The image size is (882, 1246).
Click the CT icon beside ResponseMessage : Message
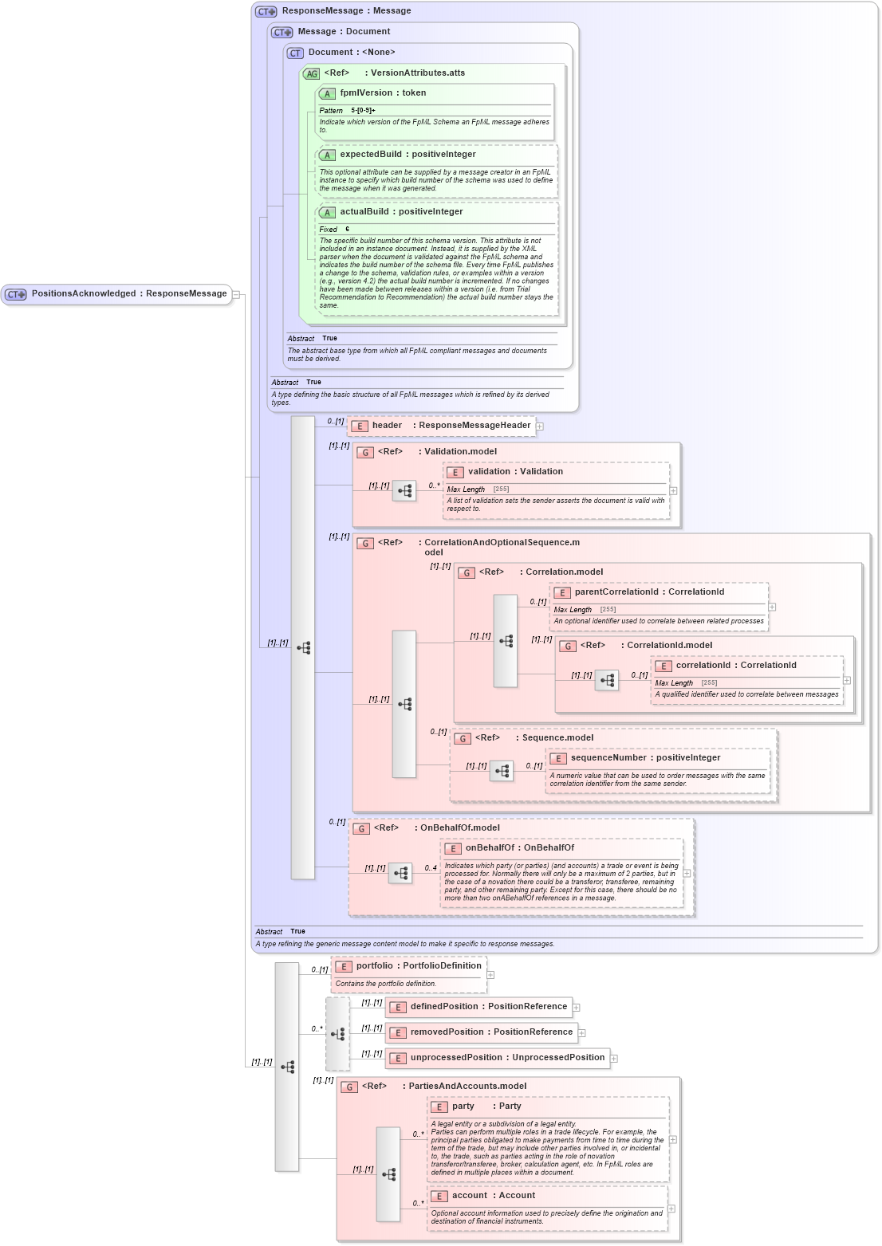(266, 12)
